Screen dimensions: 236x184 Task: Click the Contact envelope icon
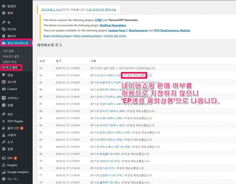[4, 89]
